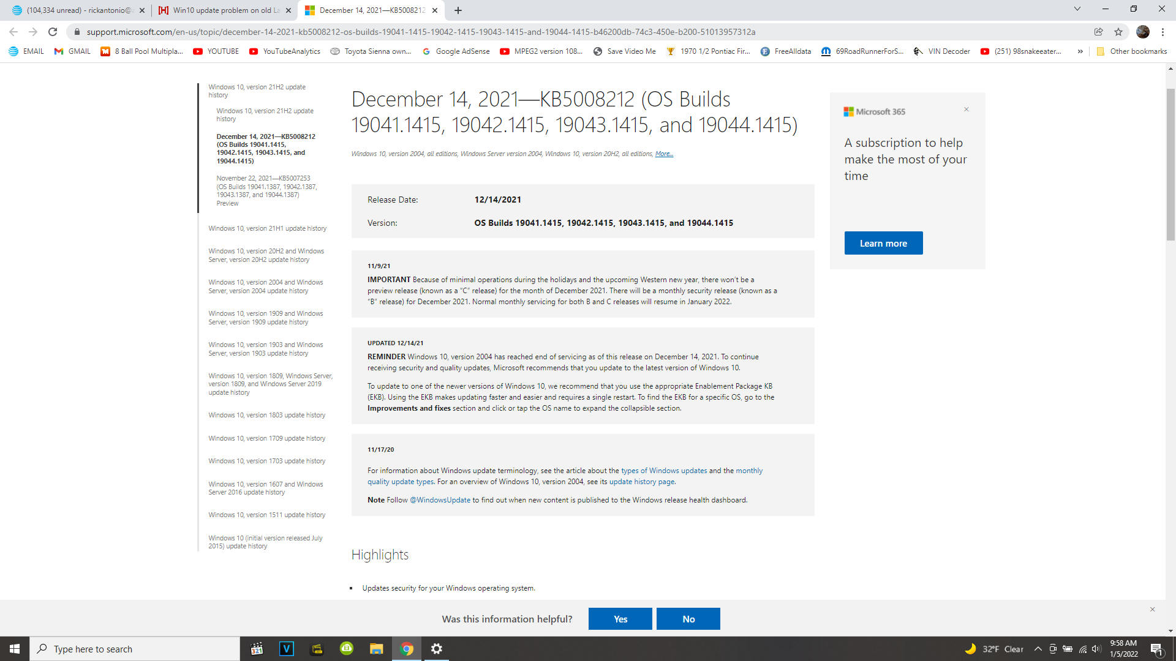Open Windows 10 version 21H1 update history
Image resolution: width=1176 pixels, height=661 pixels.
click(267, 228)
